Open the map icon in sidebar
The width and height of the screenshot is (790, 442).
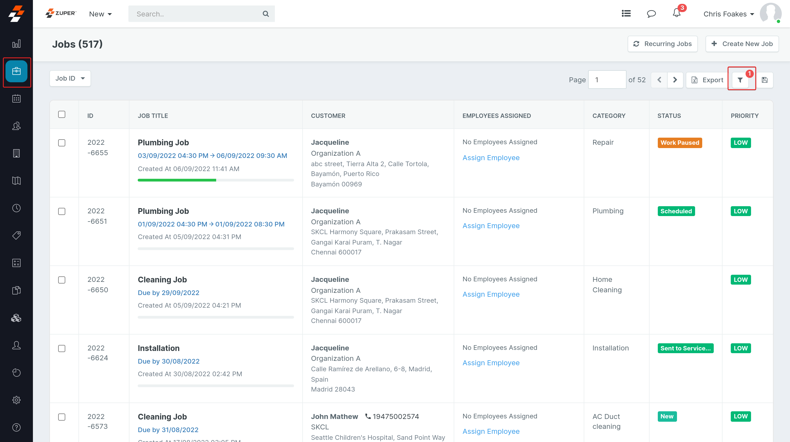[16, 180]
